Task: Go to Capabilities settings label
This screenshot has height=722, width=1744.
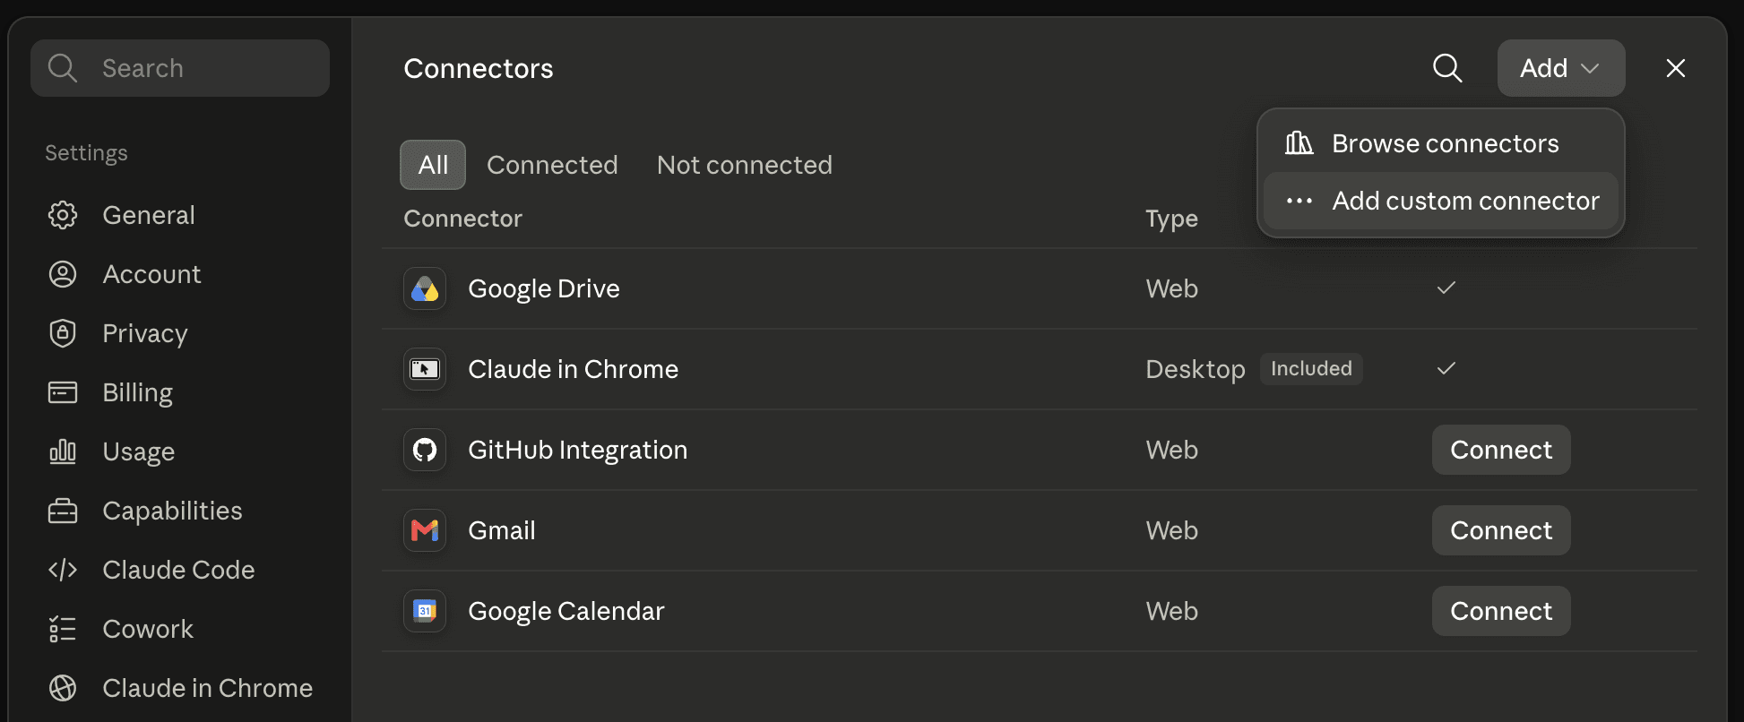Action: (172, 511)
